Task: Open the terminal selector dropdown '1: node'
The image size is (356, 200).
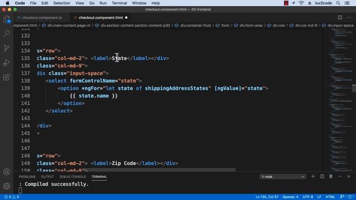Action: 283,177
